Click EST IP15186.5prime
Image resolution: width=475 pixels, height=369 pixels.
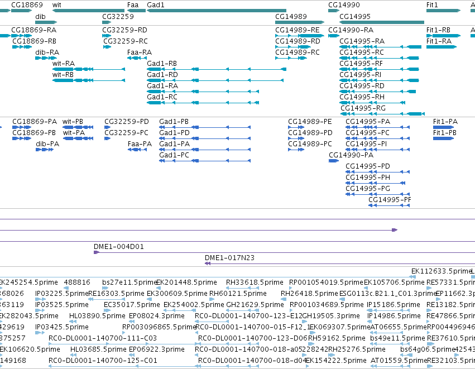coord(388,311)
